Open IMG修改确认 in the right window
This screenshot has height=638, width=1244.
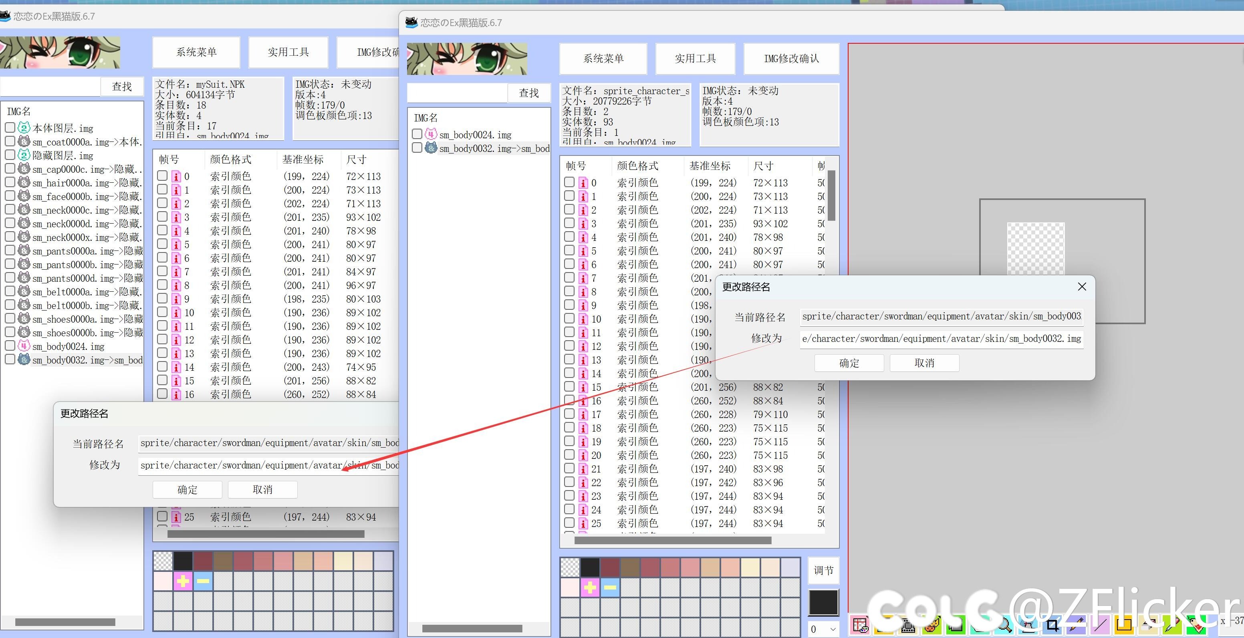pyautogui.click(x=791, y=59)
